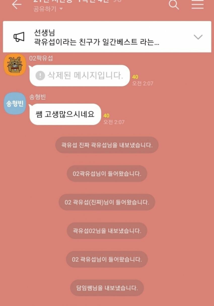Expand the notice with the chevron arrow

[x=198, y=37]
